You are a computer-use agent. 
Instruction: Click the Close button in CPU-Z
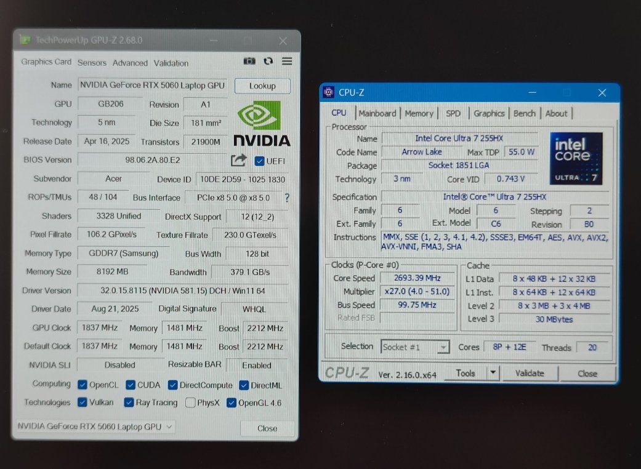587,374
